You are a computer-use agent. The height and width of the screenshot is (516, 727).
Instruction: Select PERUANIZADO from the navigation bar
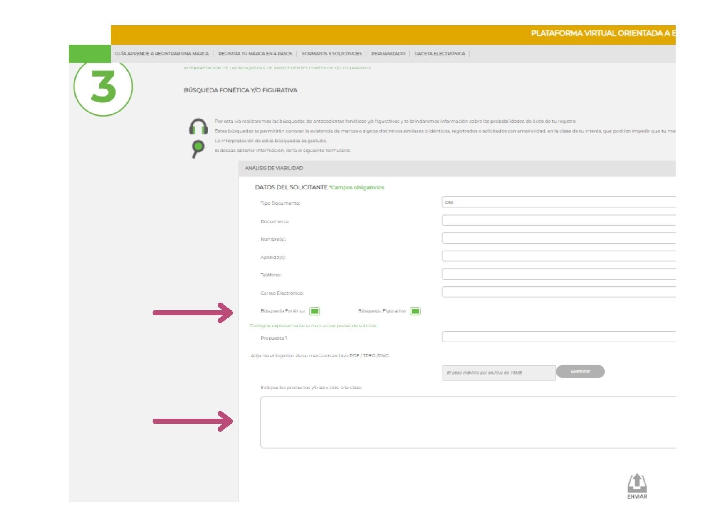coord(388,53)
